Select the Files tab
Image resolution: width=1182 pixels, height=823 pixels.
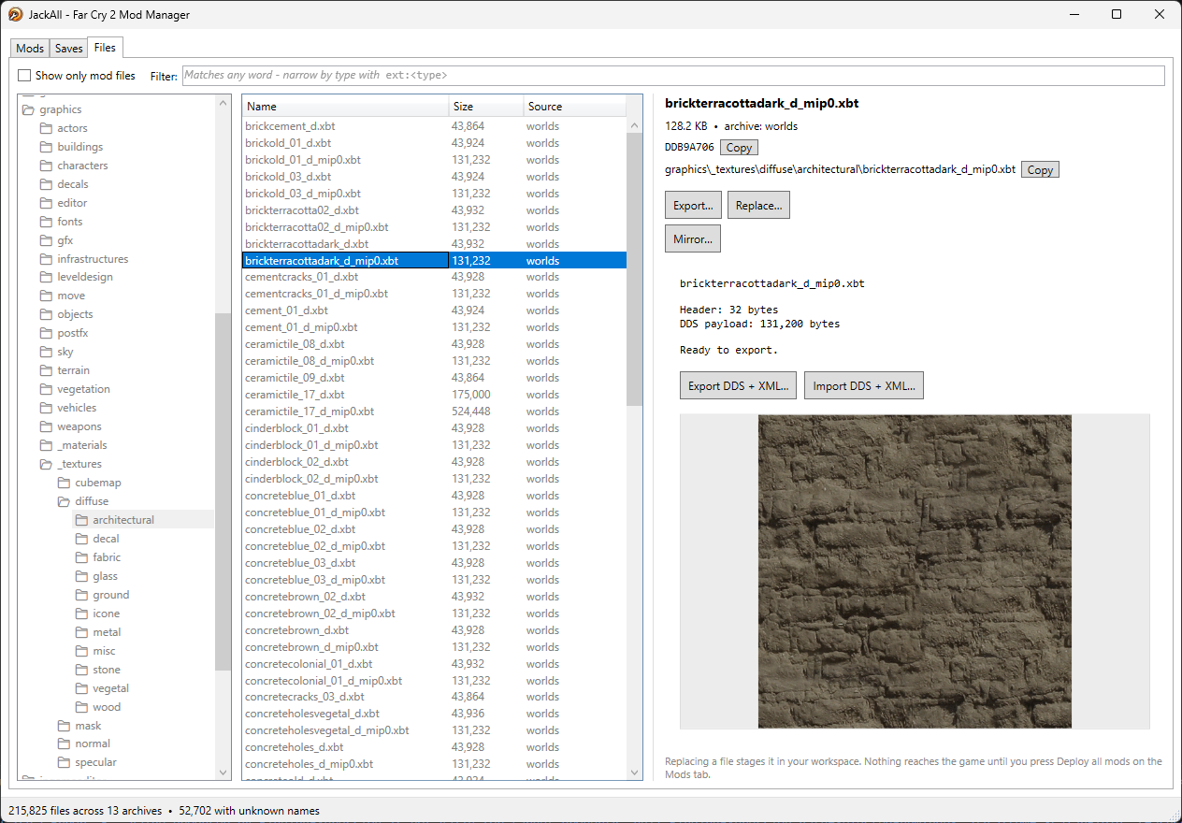click(105, 48)
